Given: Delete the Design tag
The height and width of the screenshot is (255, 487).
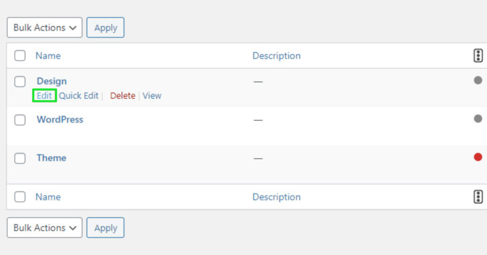Looking at the screenshot, I should 123,95.
